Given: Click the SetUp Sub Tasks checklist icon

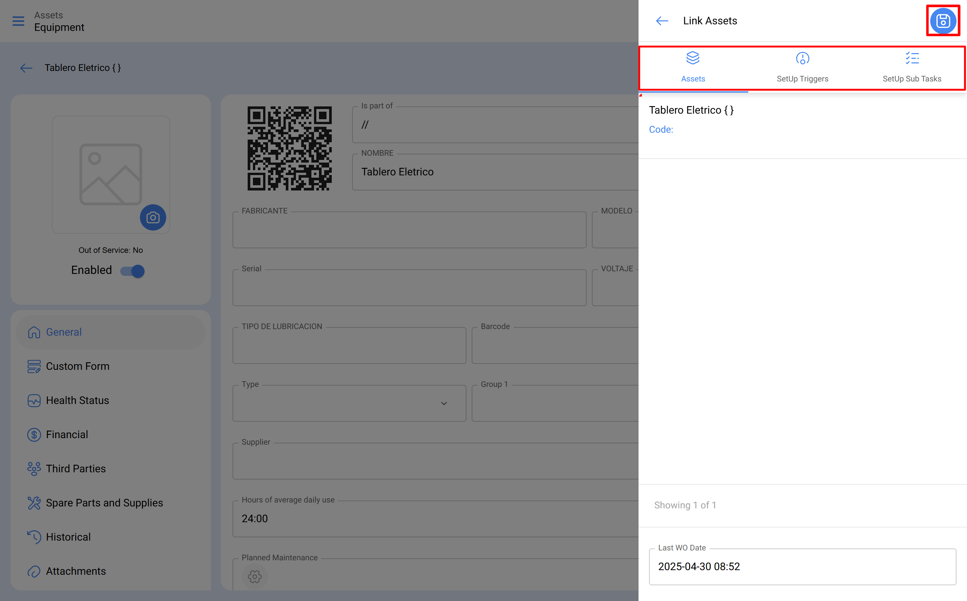Looking at the screenshot, I should point(912,58).
